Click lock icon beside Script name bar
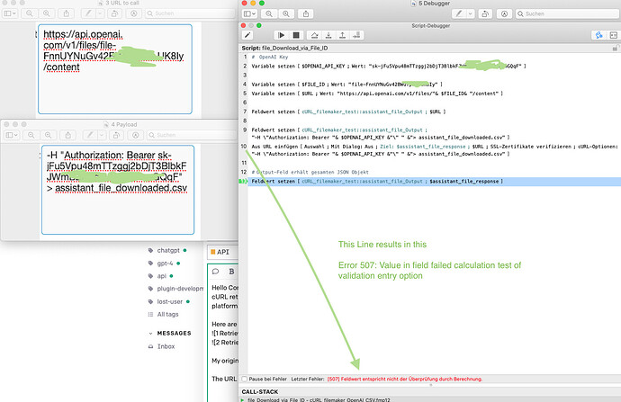Viewport: 621px width, 402px height. 616,48
